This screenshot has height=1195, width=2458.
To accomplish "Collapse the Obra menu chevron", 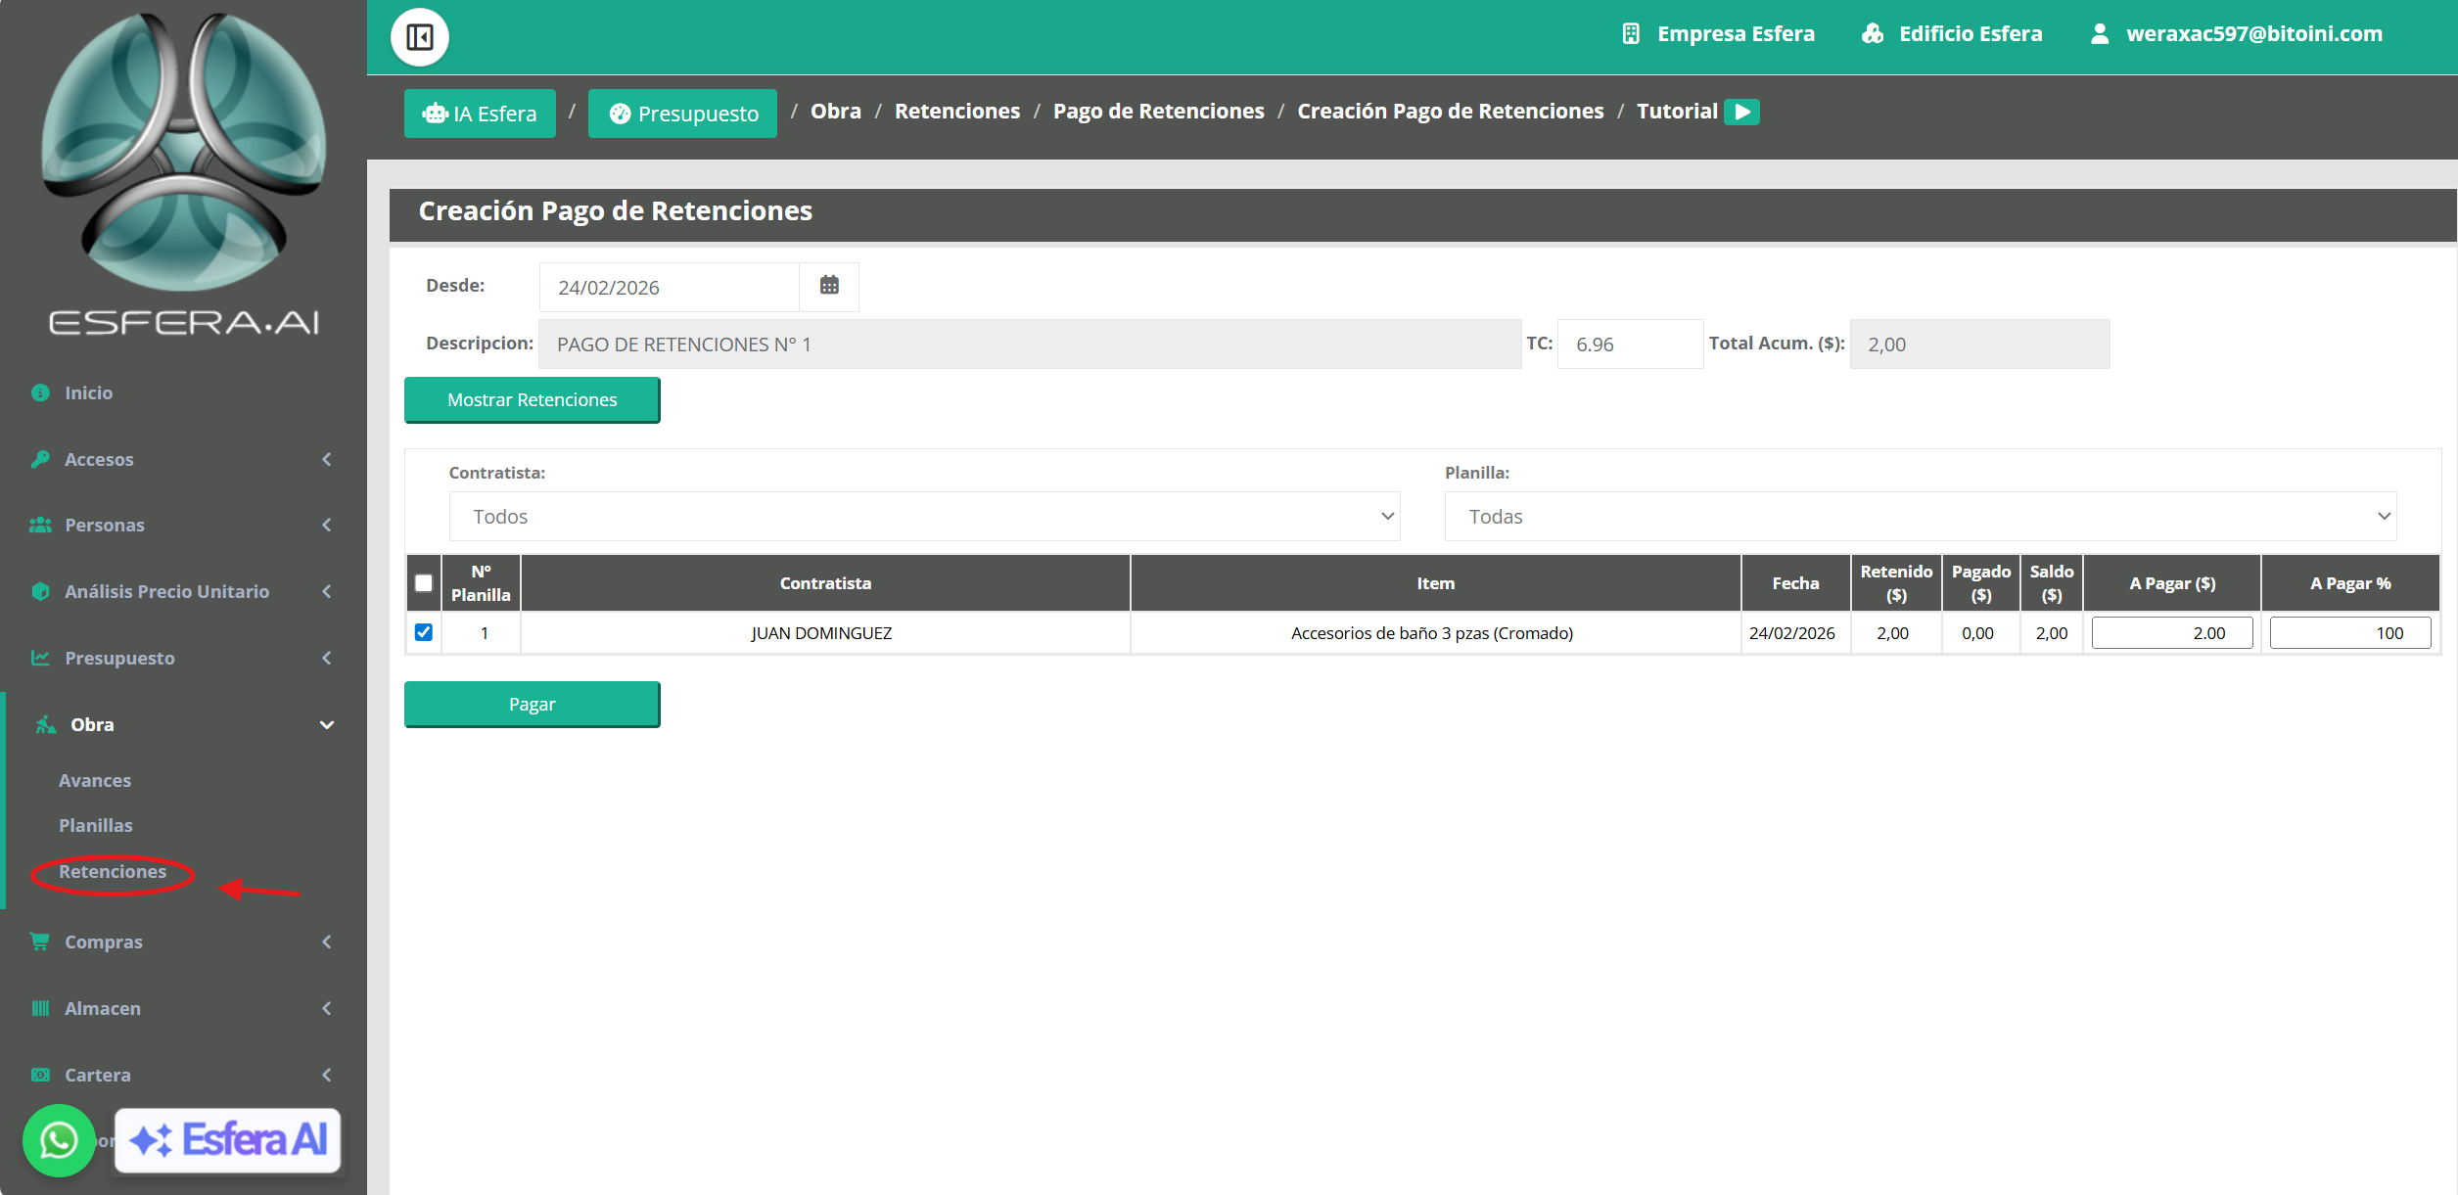I will pos(327,725).
